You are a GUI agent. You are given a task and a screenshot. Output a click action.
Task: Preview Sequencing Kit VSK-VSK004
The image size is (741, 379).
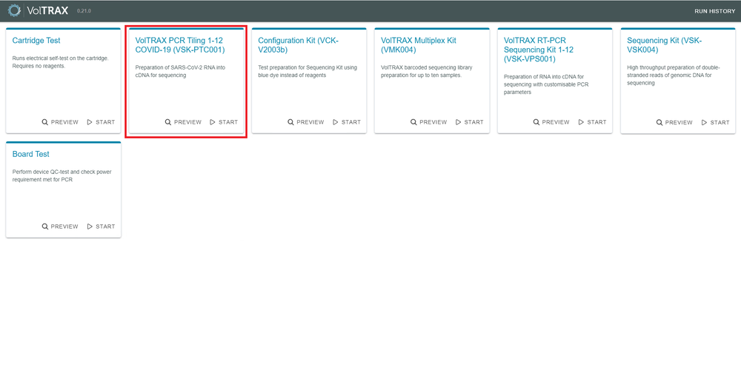674,122
